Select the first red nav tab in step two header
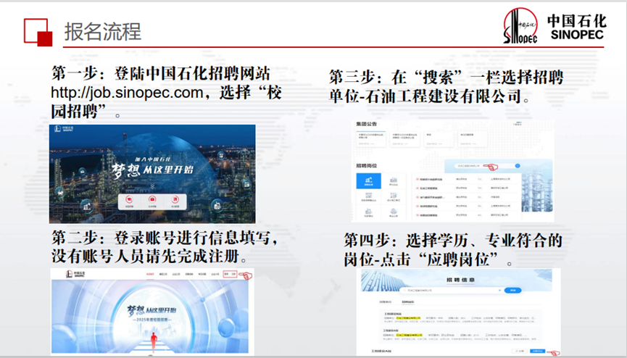The height and width of the screenshot is (358, 627). point(150,275)
